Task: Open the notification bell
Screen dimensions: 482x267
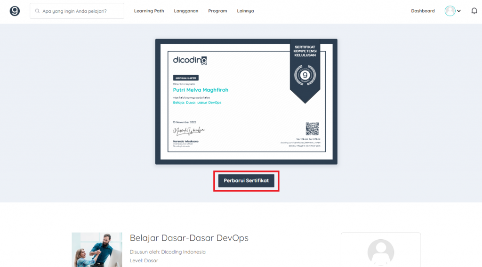Action: pyautogui.click(x=474, y=11)
